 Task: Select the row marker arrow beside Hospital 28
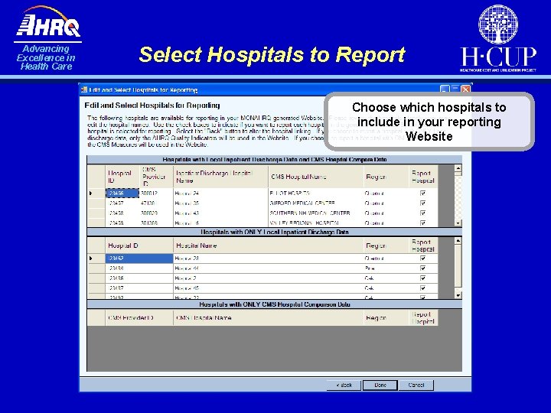90,259
